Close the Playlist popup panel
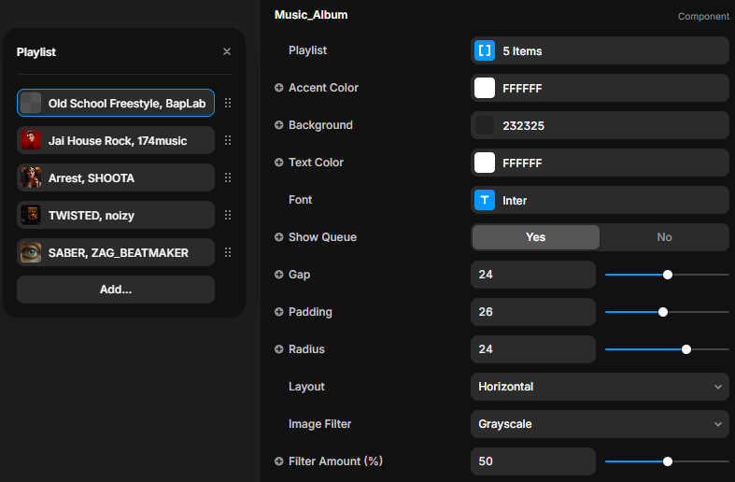Viewport: 735px width, 482px height. 227,52
